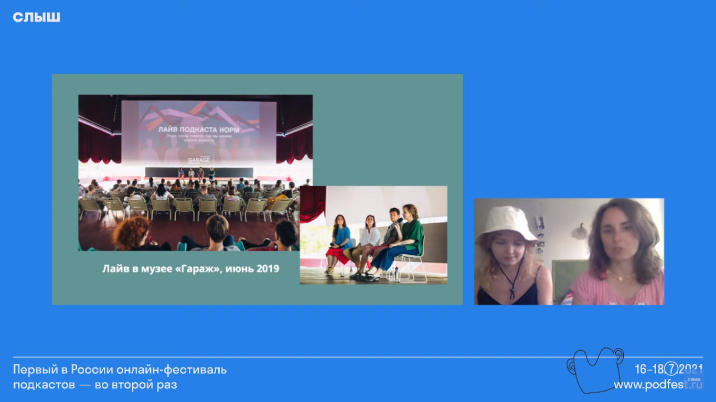Click the "ЛАЙВ ПОДКАСТА НОРМ" title on the projected screen
Image resolution: width=716 pixels, height=402 pixels.
point(198,129)
